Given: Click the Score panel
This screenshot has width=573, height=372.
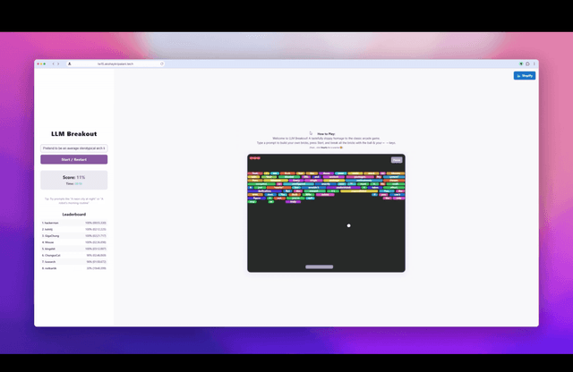Looking at the screenshot, I should point(73,179).
